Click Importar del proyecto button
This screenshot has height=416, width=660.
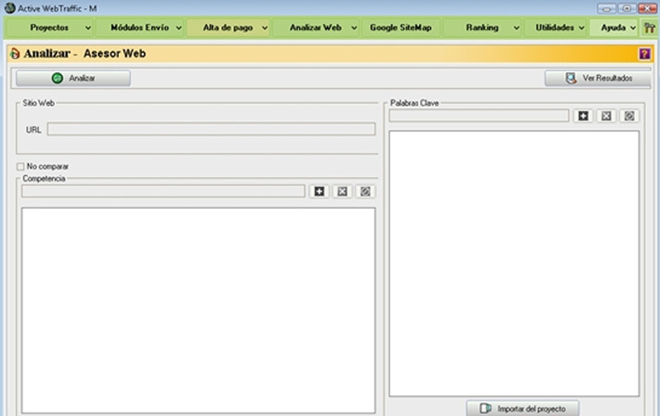(523, 409)
